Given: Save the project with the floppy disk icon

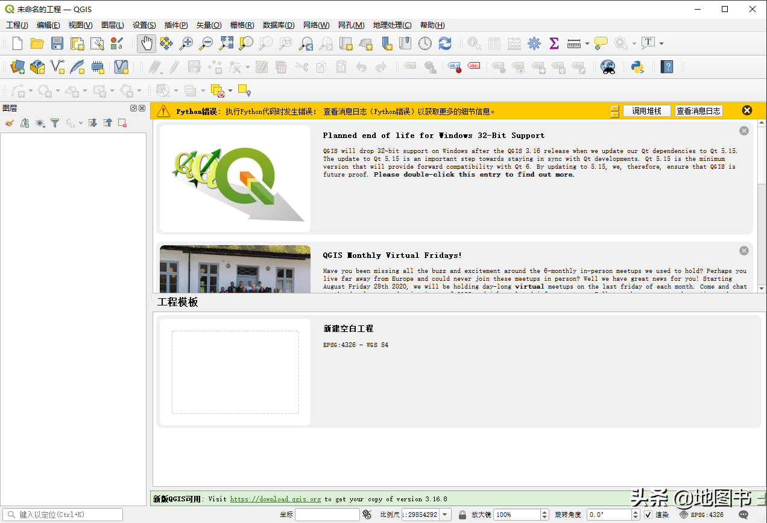Looking at the screenshot, I should pos(57,43).
